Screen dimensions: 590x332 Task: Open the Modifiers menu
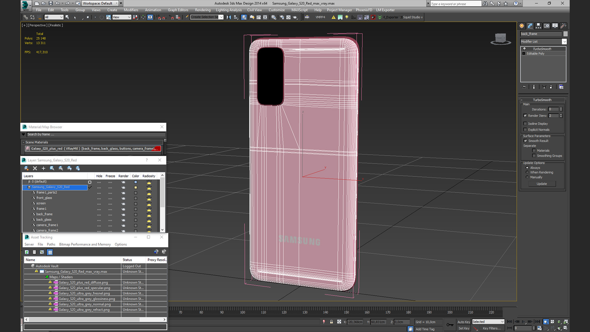131,10
